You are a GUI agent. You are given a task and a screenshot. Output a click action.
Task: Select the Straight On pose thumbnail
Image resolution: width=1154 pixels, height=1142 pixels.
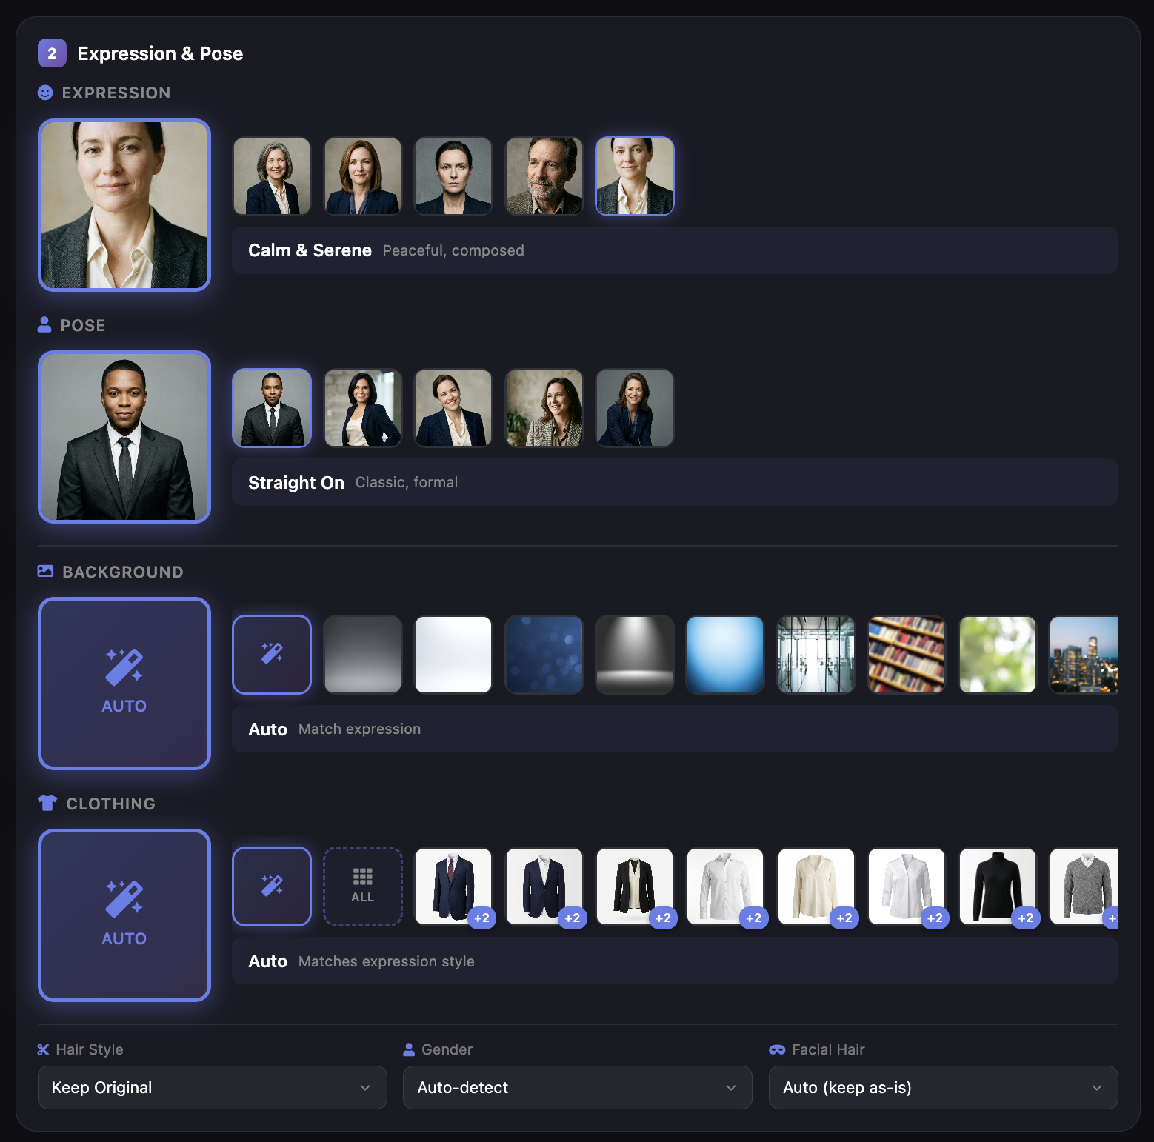pyautogui.click(x=272, y=408)
